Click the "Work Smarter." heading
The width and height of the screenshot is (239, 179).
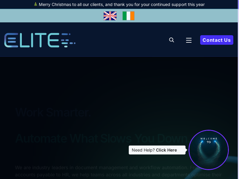coord(53,112)
